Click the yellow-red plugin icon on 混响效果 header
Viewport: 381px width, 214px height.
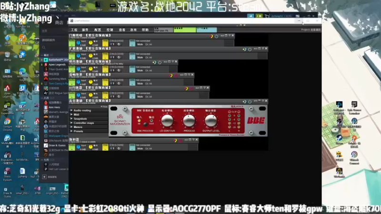click(x=171, y=76)
